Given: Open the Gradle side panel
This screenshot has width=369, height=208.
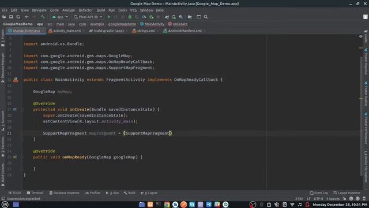Looking at the screenshot, I should 366,36.
